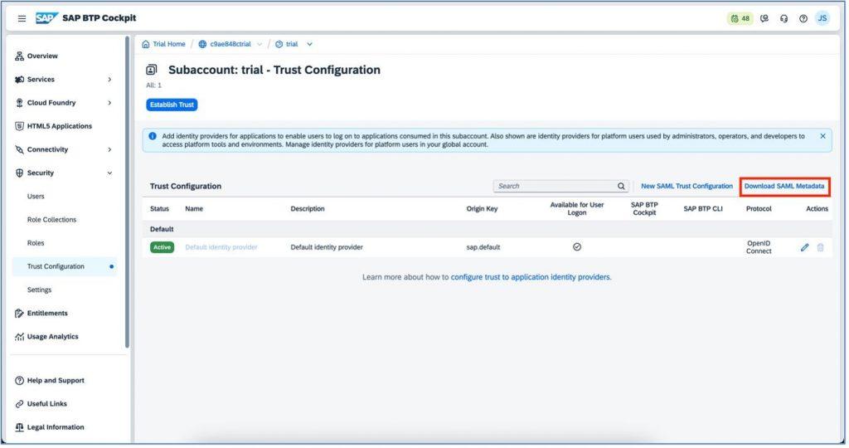Expand the Services menu chevron
849x448 pixels.
(110, 80)
